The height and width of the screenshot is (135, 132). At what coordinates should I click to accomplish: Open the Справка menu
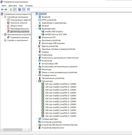(x=29, y=6)
